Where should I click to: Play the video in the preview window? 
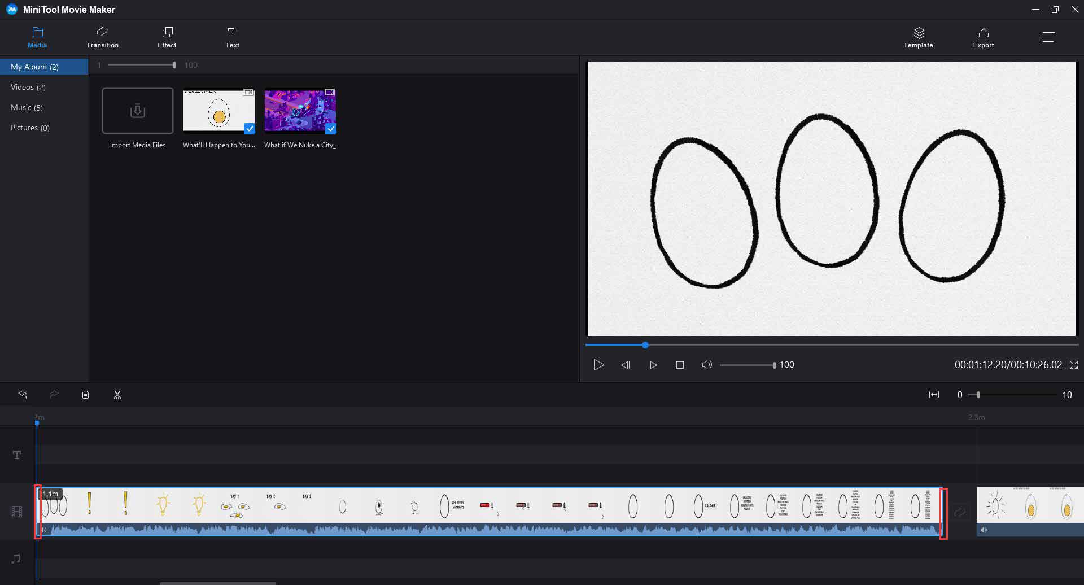click(598, 365)
